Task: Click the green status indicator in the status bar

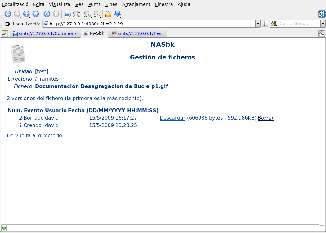Action: point(4,228)
